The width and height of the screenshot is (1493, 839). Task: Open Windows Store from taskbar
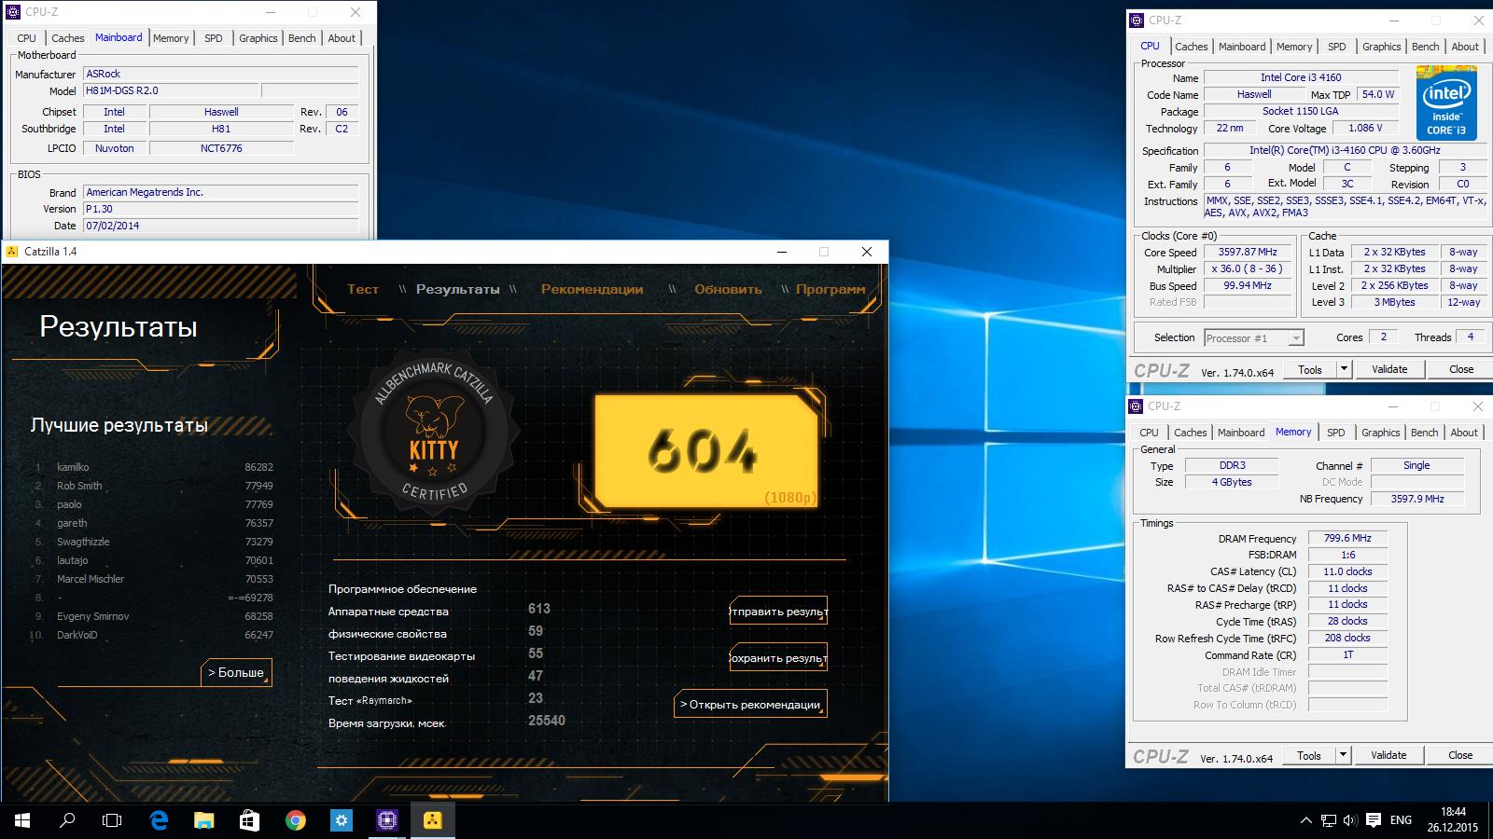249,820
